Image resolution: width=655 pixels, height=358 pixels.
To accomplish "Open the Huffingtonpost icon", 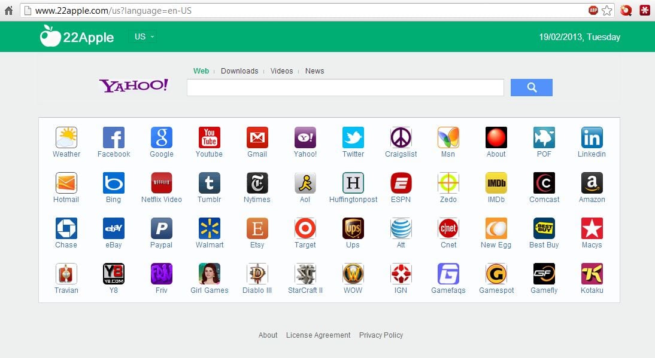I will [x=353, y=183].
